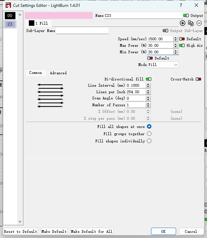The image size is (207, 238).
Task: Toggle the Default switch next to Speed
Action: [x=182, y=39]
